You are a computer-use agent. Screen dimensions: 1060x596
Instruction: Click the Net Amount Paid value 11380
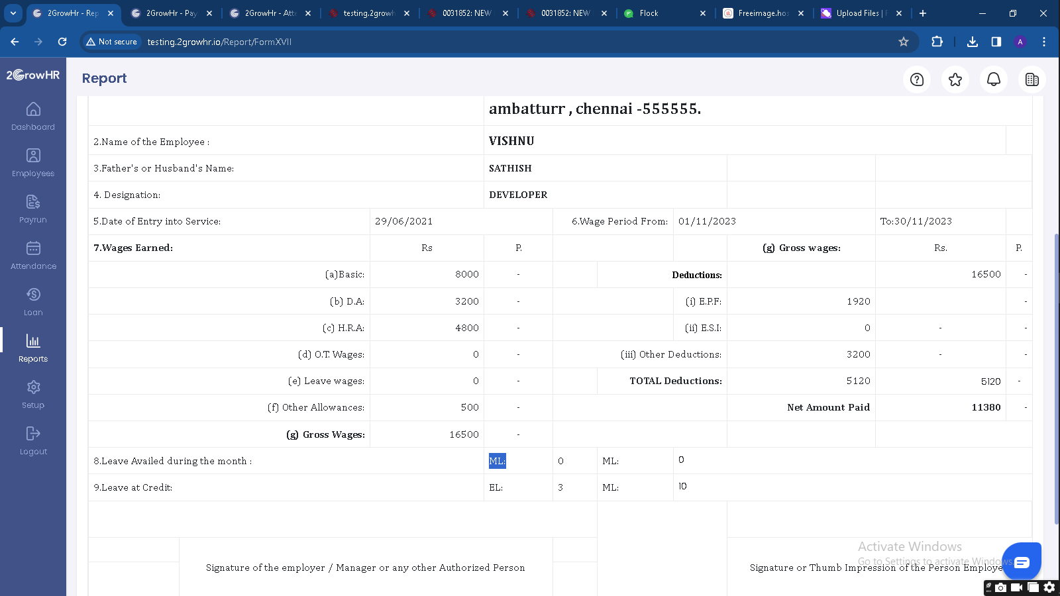coord(986,407)
